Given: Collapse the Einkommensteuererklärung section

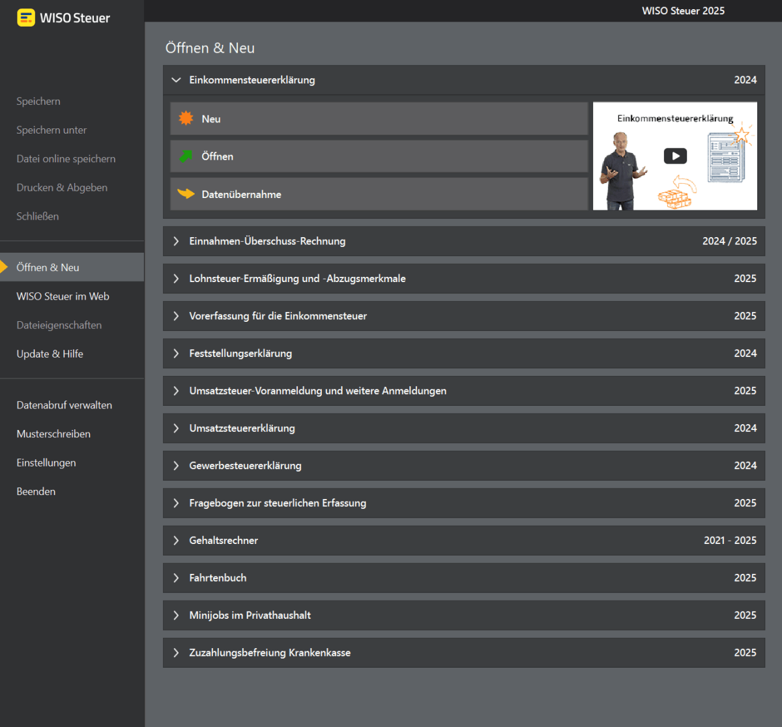Looking at the screenshot, I should [175, 80].
